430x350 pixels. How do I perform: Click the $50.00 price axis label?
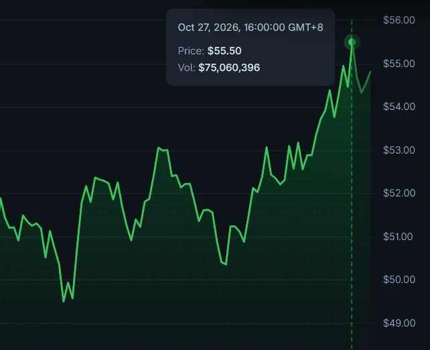click(x=399, y=280)
